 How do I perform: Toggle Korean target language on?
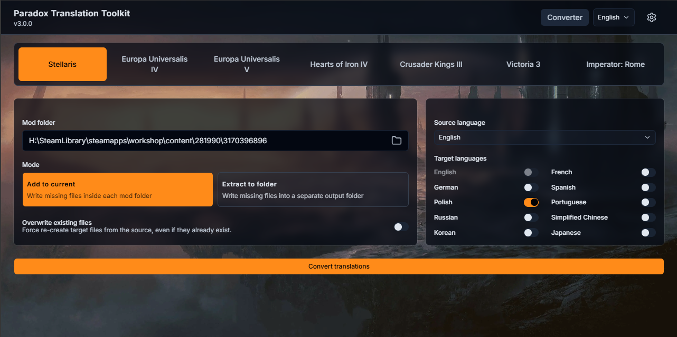531,232
